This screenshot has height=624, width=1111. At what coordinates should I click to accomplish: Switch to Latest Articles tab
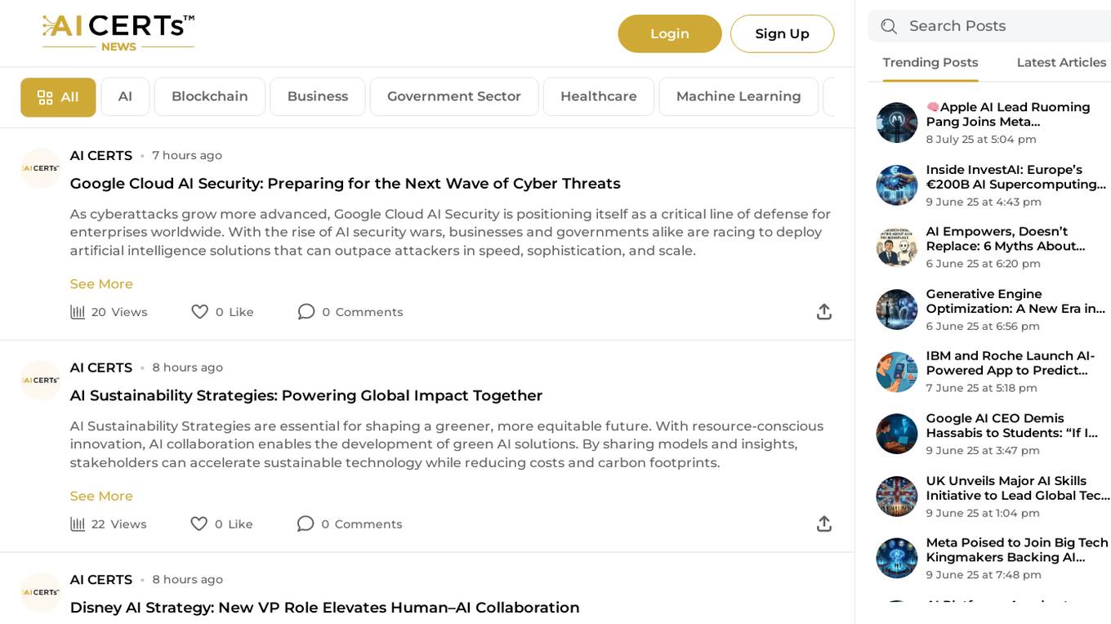click(1061, 63)
